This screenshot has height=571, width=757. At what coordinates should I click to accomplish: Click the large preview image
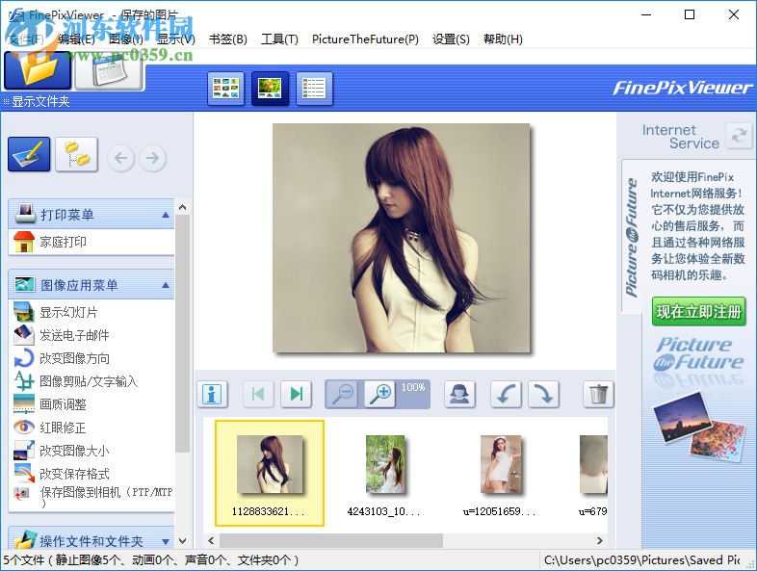tap(402, 238)
